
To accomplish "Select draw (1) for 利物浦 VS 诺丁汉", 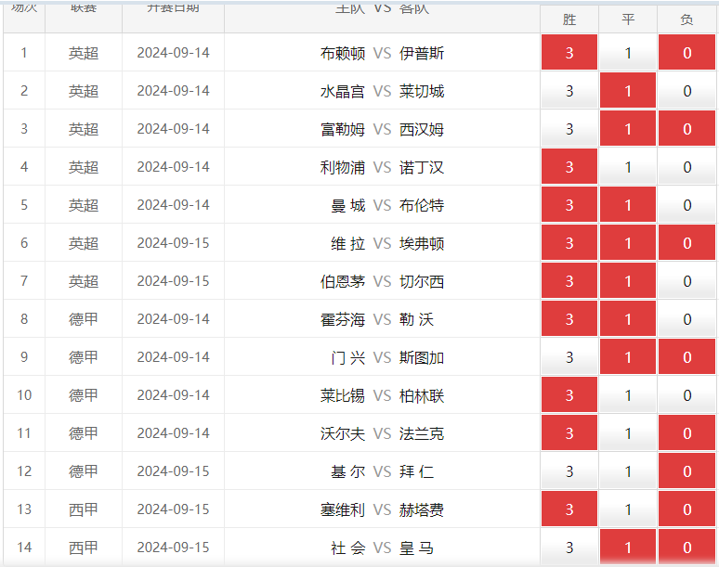I will tap(628, 166).
